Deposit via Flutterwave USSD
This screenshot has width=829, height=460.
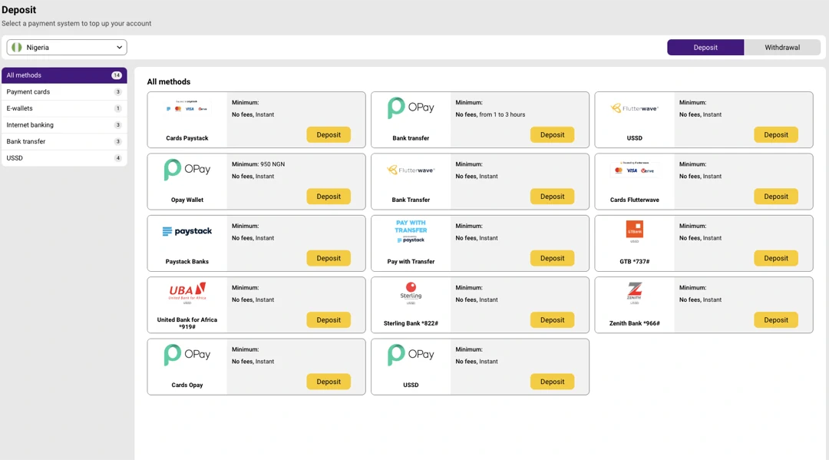click(775, 135)
